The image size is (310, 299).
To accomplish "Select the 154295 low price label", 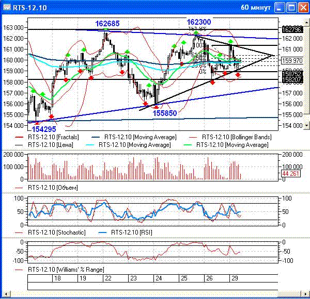I will pos(44,129).
